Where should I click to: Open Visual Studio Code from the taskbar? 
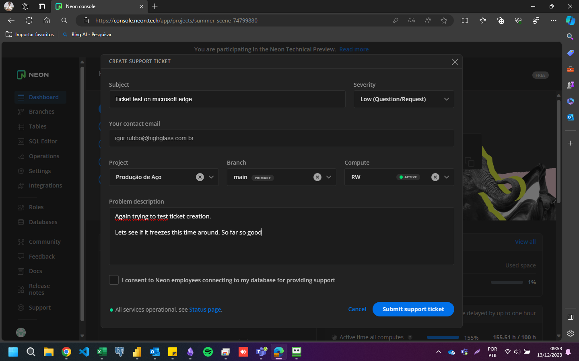tap(84, 352)
